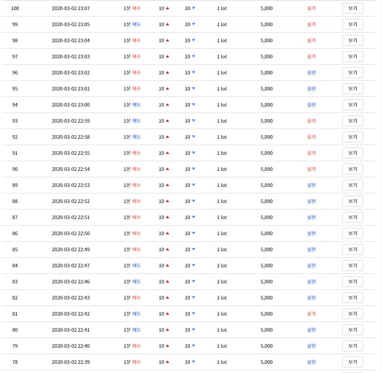View row 97 via its 보기 button

[x=352, y=57]
